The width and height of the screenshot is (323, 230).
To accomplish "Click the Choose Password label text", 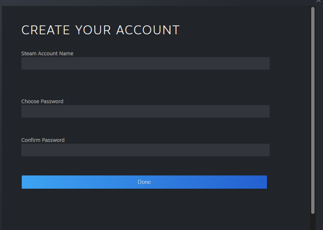I will click(x=42, y=101).
